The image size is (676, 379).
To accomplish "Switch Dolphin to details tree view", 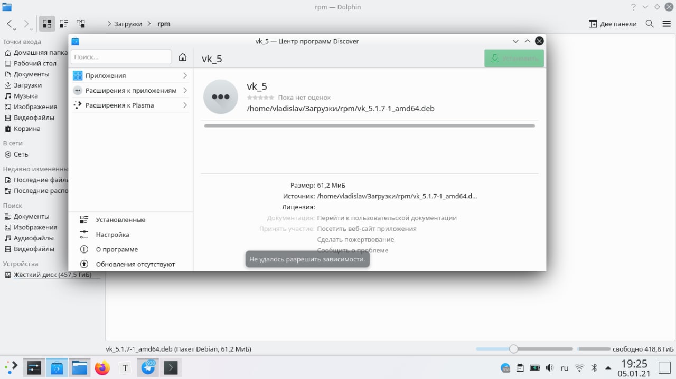I will [81, 24].
